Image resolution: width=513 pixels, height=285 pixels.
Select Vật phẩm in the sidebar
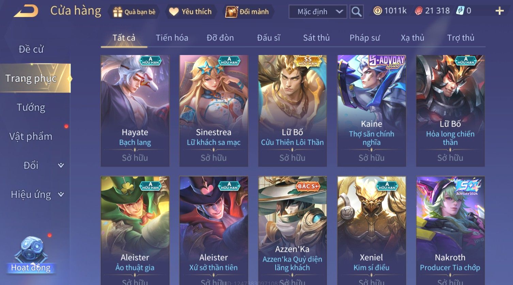click(31, 137)
